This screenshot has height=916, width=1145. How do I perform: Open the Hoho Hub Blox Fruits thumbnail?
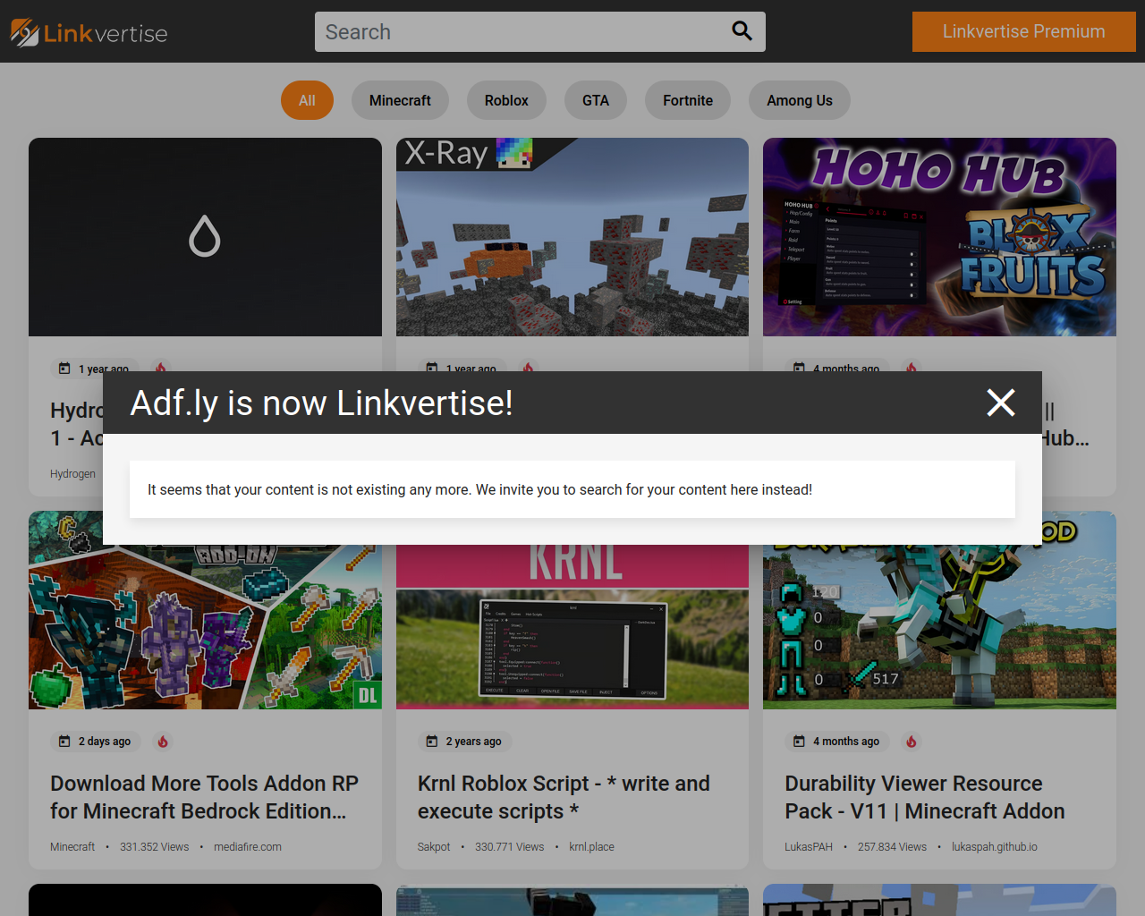(x=939, y=237)
